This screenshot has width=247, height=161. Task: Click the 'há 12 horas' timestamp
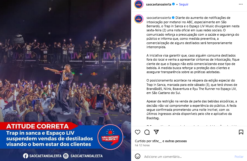[x=142, y=145]
